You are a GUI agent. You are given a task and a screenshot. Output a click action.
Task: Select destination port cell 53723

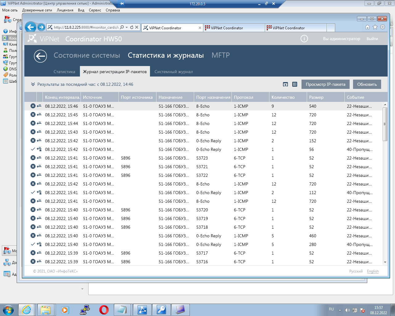click(202, 158)
